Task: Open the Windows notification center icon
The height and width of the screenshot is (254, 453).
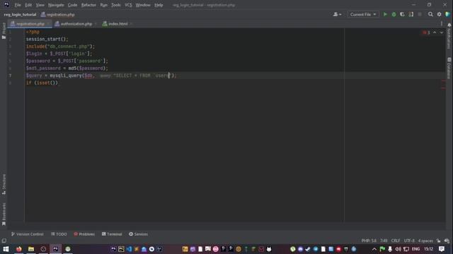Action: coord(442,249)
